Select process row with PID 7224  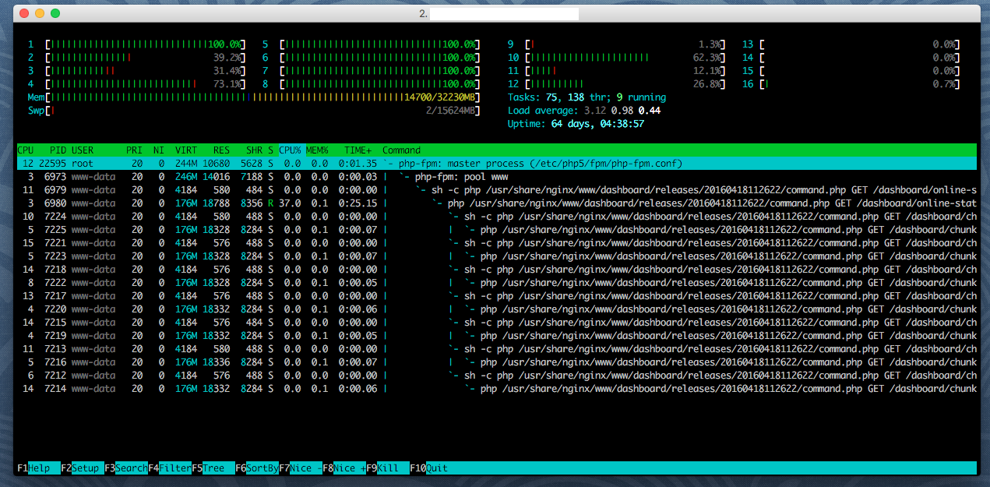pos(497,217)
